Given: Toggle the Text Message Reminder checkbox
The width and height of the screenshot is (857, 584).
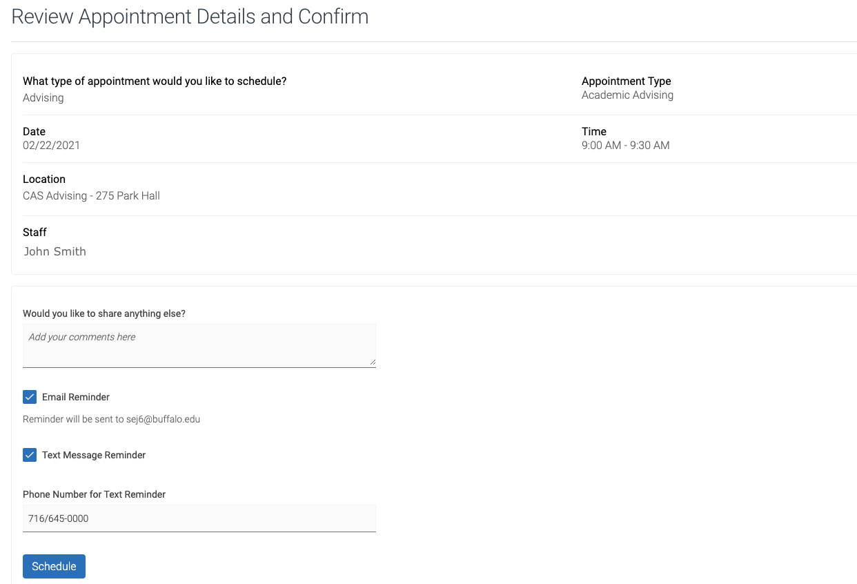Looking at the screenshot, I should [30, 455].
